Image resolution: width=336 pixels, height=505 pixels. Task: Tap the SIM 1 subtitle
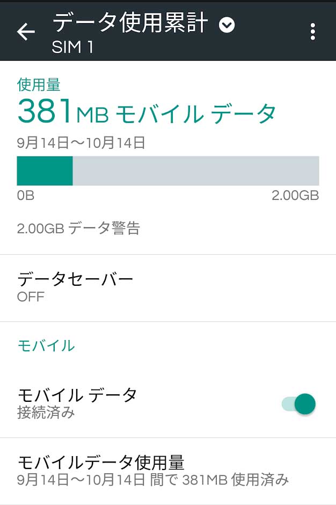coord(72,47)
